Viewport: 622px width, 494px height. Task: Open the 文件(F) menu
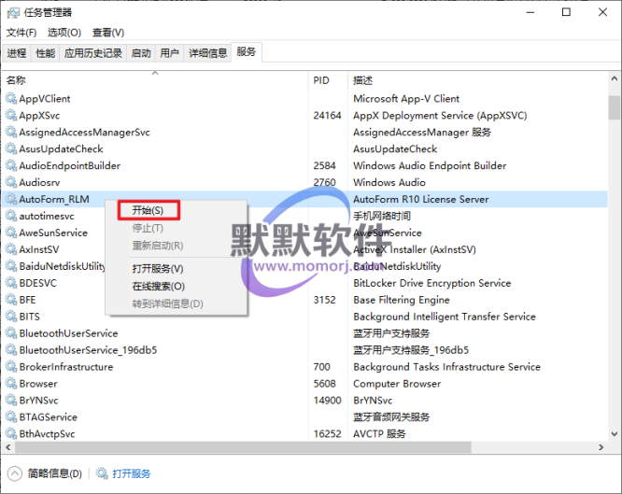tap(21, 33)
